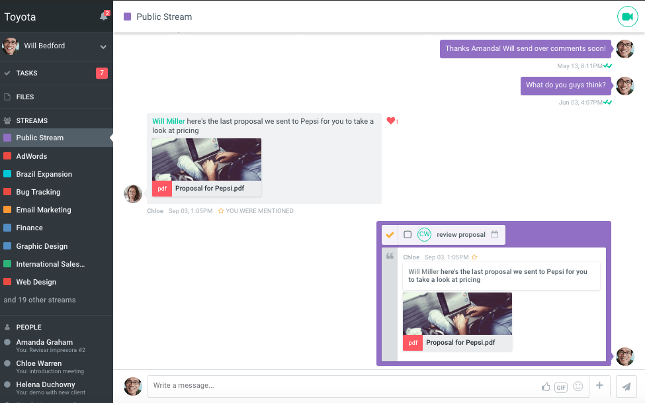
Task: Open the Tasks section
Action: coord(27,73)
